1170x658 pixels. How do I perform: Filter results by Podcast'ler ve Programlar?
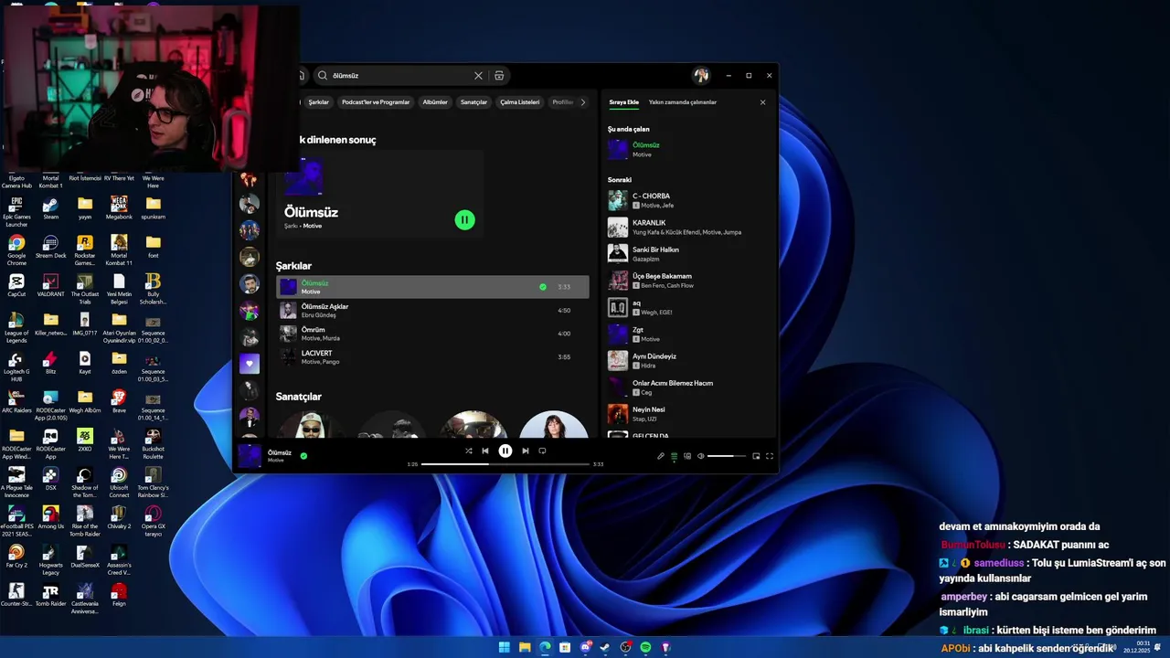(376, 102)
